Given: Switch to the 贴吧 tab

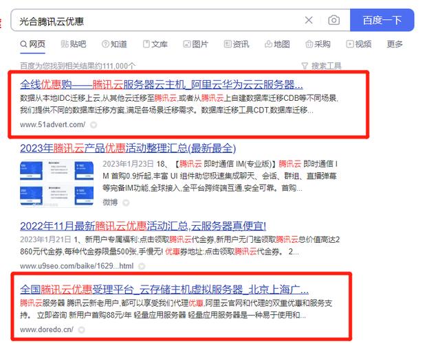Looking at the screenshot, I should [x=74, y=44].
